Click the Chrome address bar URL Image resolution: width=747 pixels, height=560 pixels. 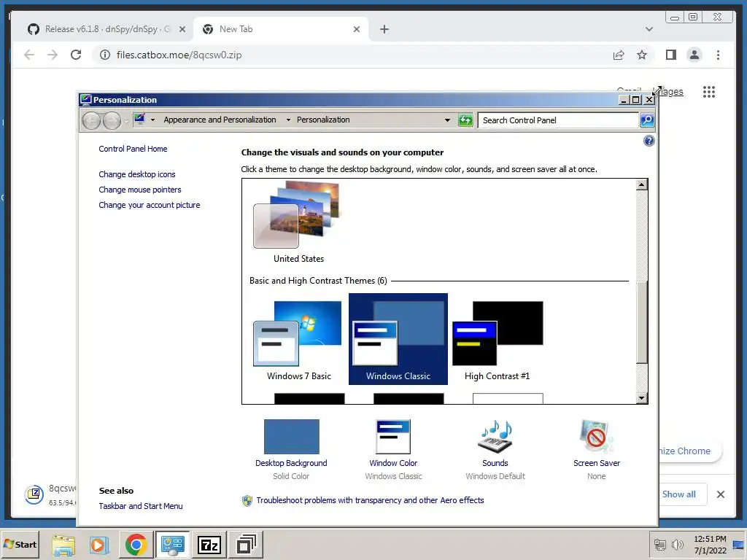pos(179,55)
